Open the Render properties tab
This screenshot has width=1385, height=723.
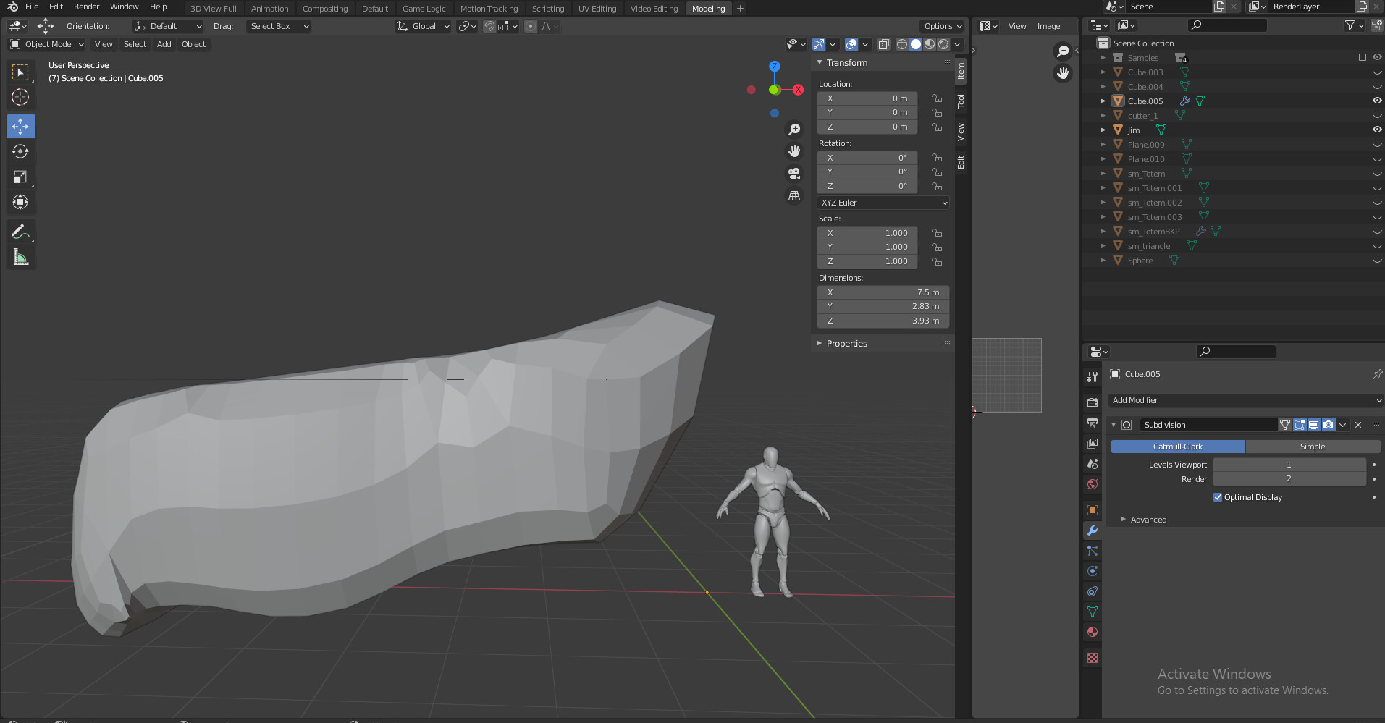[x=1092, y=402]
